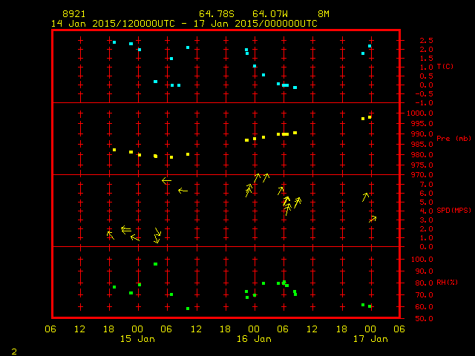Image resolution: width=475 pixels, height=356 pixels.
Task: Click the leftmost yellow pressure data point
Action: coord(114,150)
